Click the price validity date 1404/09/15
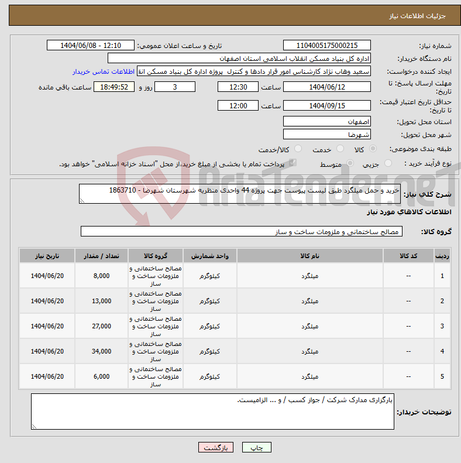Screen dimensions: 461x463 [326, 105]
